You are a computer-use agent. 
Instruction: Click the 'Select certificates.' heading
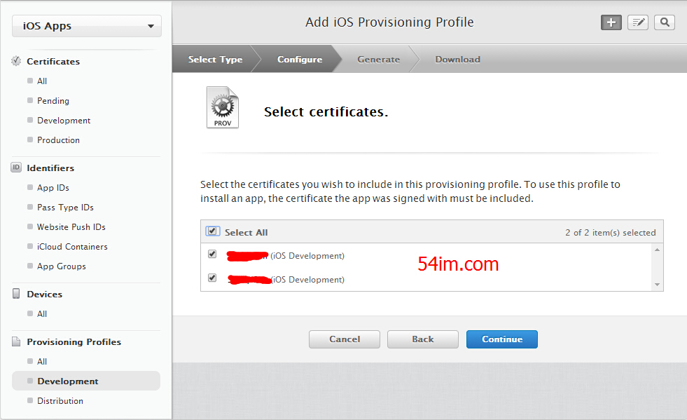tap(326, 112)
